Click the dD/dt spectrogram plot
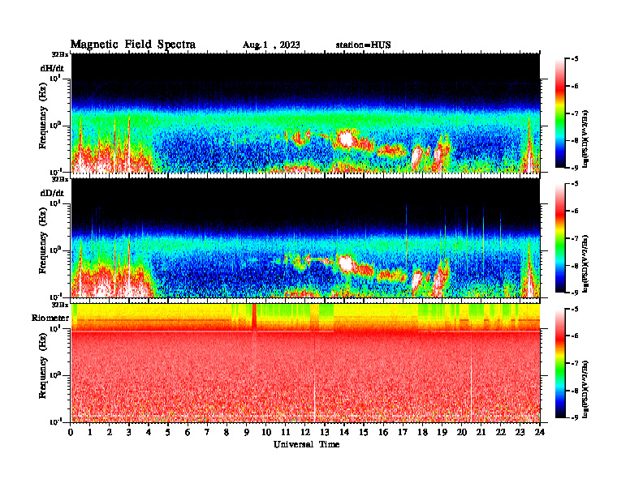The image size is (643, 496). coord(305,237)
